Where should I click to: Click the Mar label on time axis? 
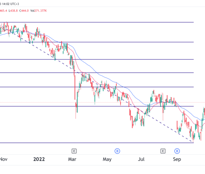coord(72,159)
